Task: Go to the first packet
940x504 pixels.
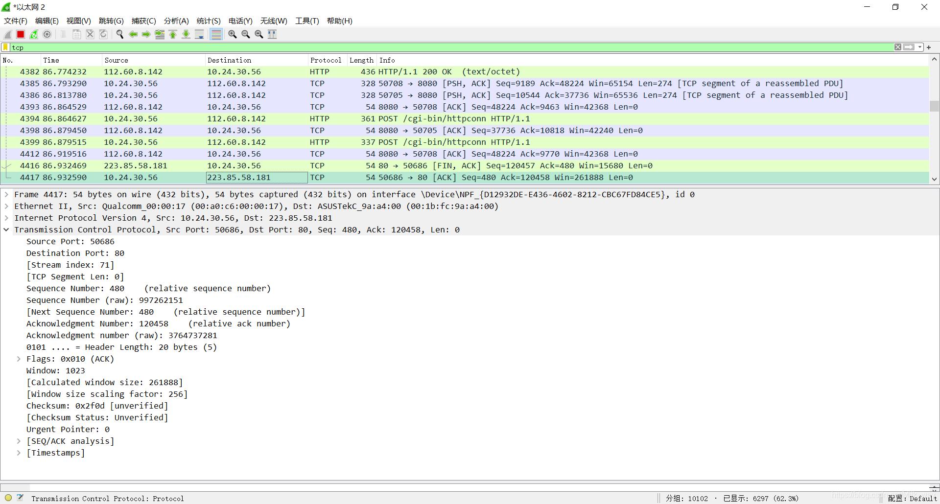Action: click(173, 34)
